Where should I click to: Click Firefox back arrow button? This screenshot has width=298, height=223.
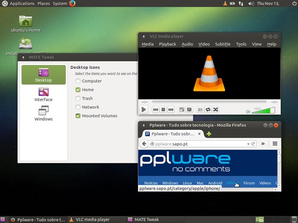(x=144, y=144)
